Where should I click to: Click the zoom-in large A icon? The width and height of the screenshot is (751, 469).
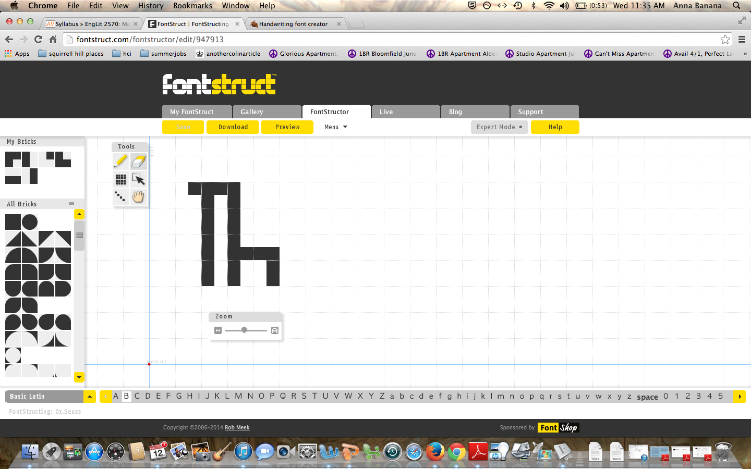(x=275, y=330)
